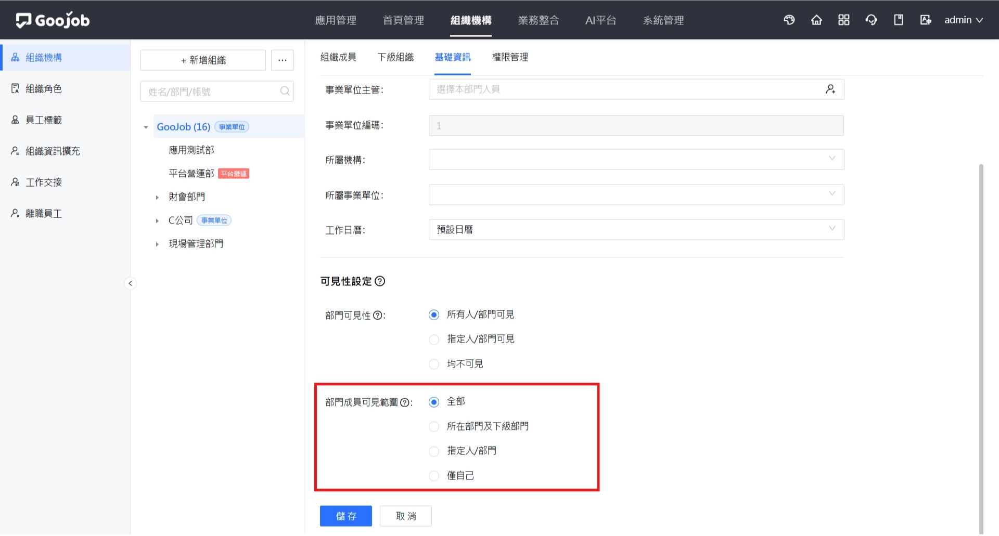This screenshot has width=999, height=536.
Task: Click help icon beside 可見性設定
Action: point(380,281)
